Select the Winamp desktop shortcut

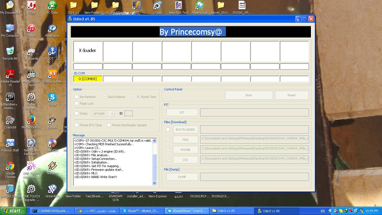(x=52, y=168)
